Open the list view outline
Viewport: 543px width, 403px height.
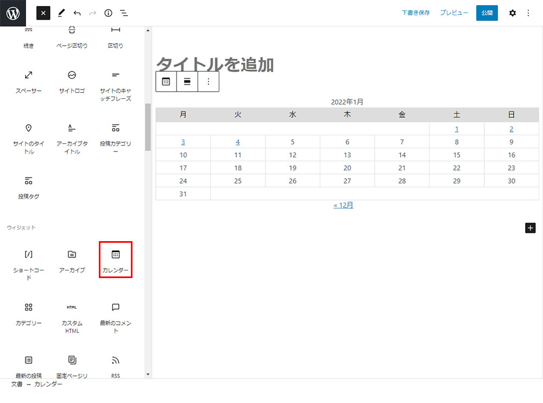[124, 13]
